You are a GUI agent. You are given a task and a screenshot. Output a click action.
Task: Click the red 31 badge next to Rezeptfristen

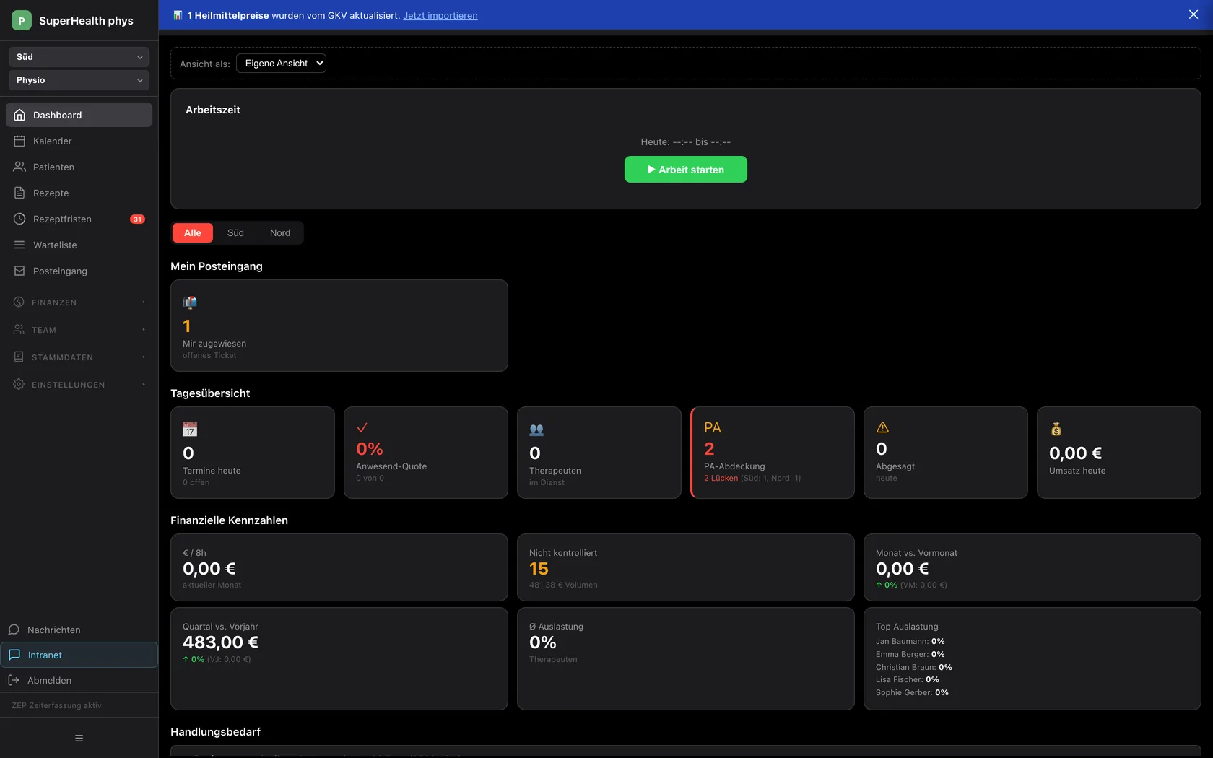[137, 219]
